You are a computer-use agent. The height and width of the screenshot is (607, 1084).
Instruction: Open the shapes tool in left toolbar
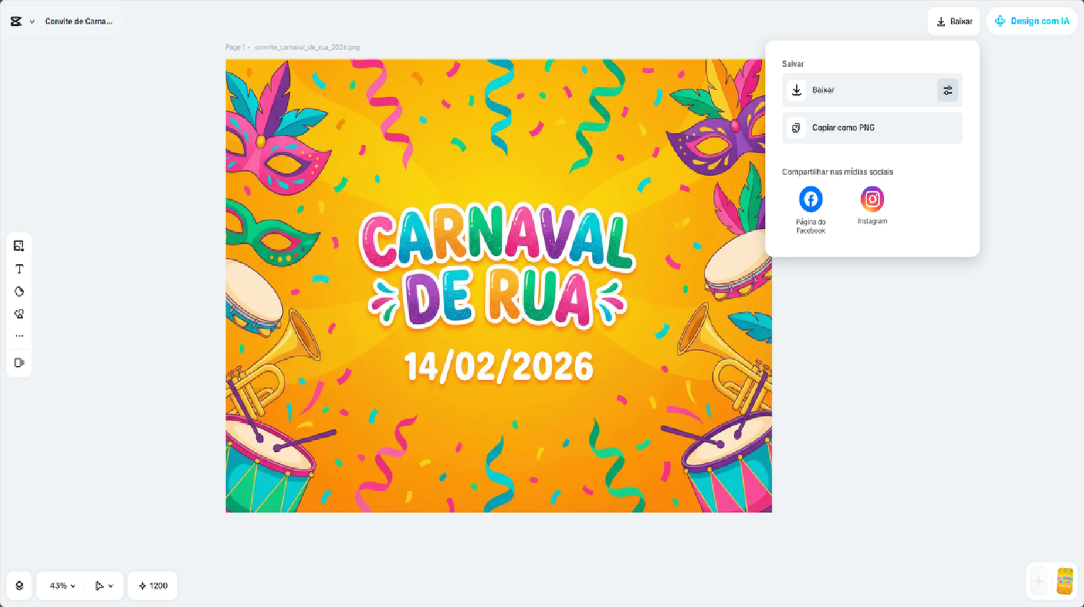tap(19, 291)
